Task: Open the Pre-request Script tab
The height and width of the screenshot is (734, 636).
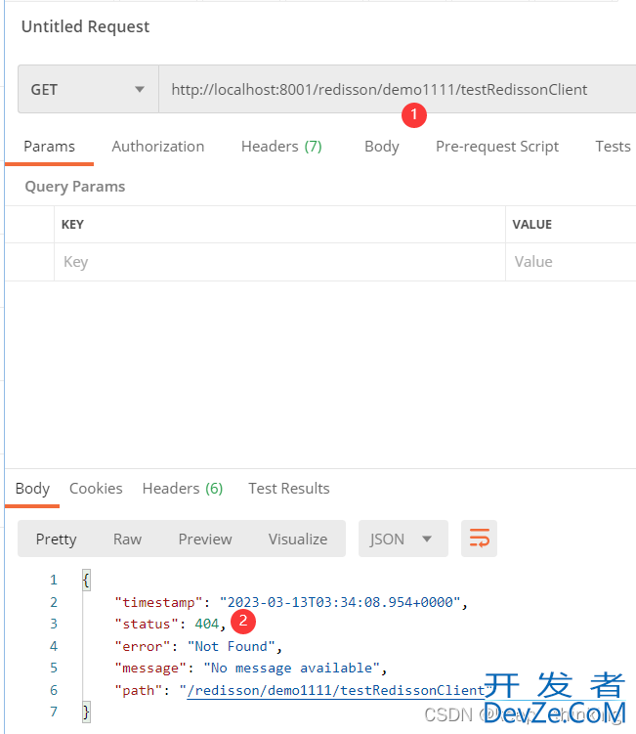Action: (x=497, y=147)
